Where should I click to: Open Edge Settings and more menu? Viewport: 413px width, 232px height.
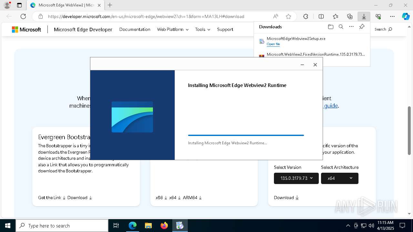point(392,16)
